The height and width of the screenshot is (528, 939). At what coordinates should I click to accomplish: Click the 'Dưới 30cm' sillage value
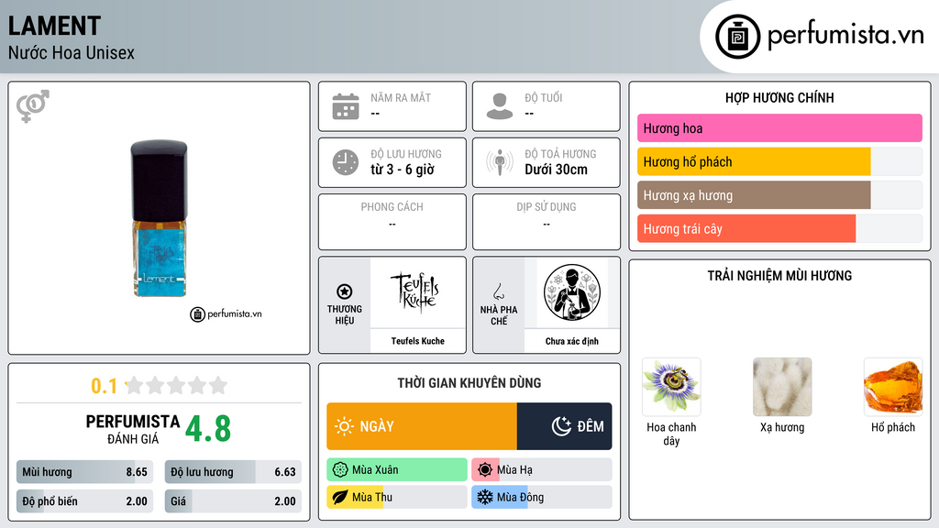click(x=557, y=170)
